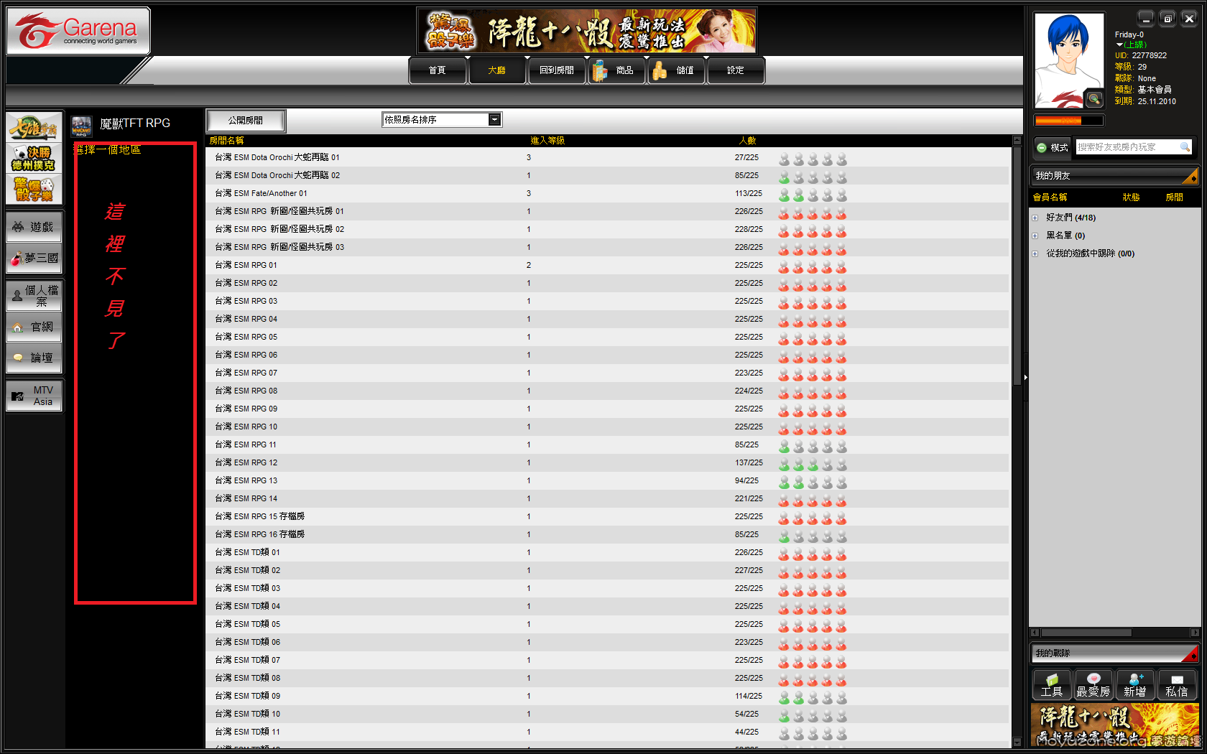Select room 台灣 ESM TD類 01

[x=607, y=552]
